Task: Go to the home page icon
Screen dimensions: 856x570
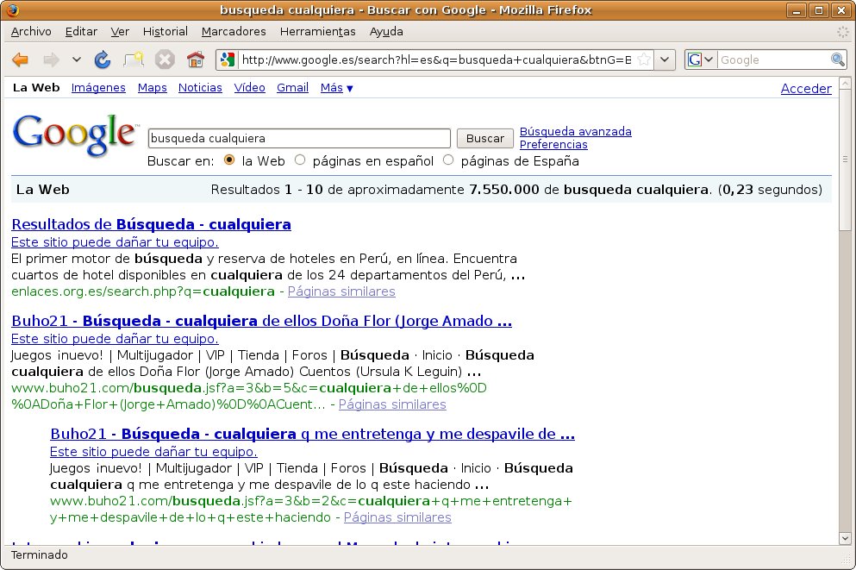Action: tap(196, 60)
